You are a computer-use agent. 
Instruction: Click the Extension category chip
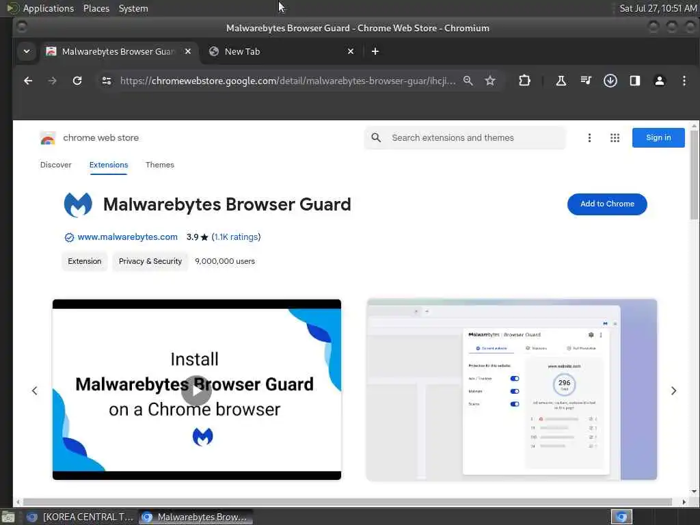tap(84, 261)
